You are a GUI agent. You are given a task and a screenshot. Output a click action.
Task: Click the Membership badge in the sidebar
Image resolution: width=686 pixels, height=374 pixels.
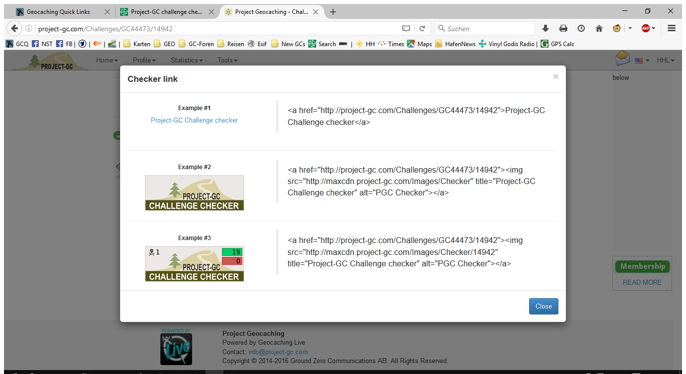[x=642, y=266]
